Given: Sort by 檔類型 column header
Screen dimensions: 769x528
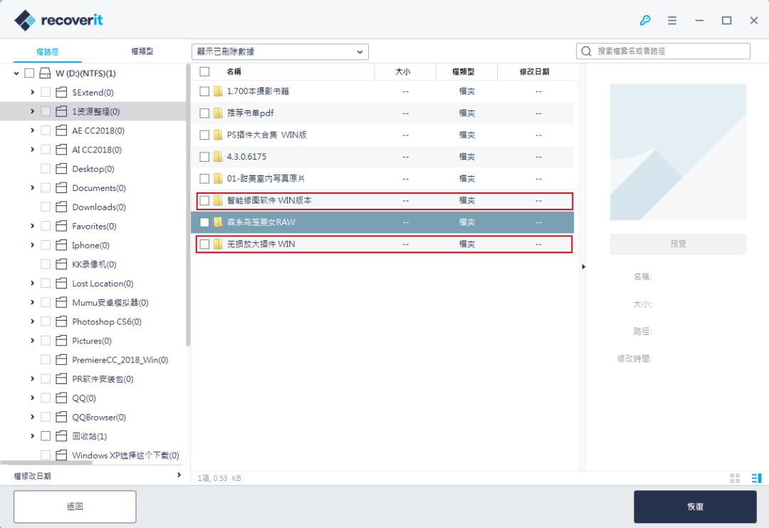Looking at the screenshot, I should (463, 72).
